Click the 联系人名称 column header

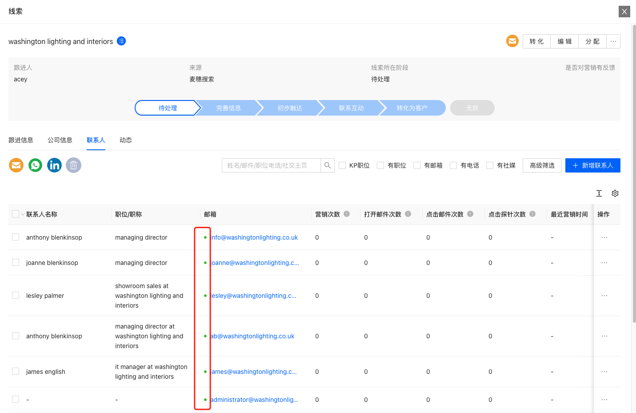tap(42, 214)
